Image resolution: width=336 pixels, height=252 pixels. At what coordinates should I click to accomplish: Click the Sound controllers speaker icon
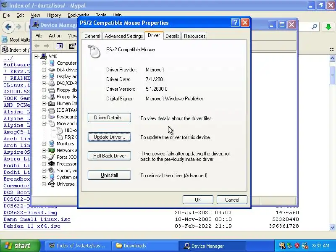coord(51,171)
